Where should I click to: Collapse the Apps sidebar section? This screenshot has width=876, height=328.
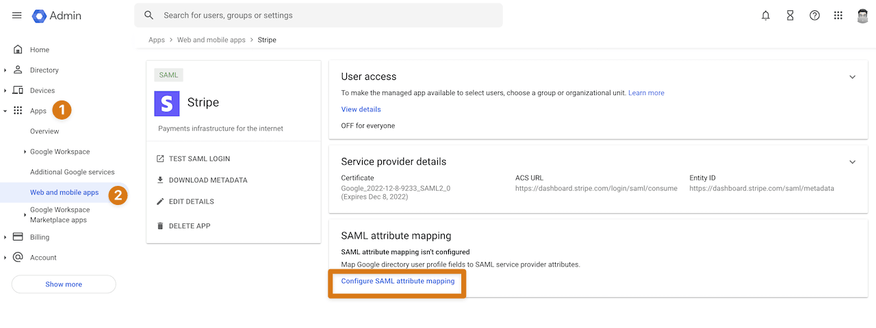tap(5, 111)
